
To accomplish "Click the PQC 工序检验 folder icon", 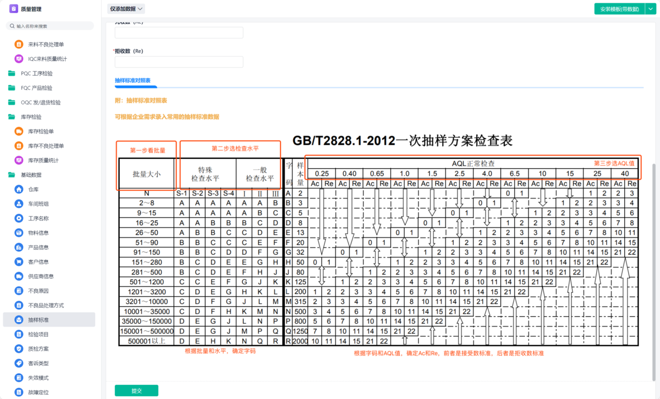I will [x=12, y=73].
